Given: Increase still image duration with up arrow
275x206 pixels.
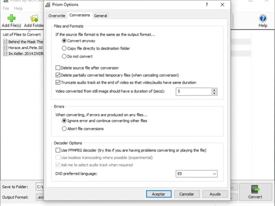Looking at the screenshot, I should (214, 90).
